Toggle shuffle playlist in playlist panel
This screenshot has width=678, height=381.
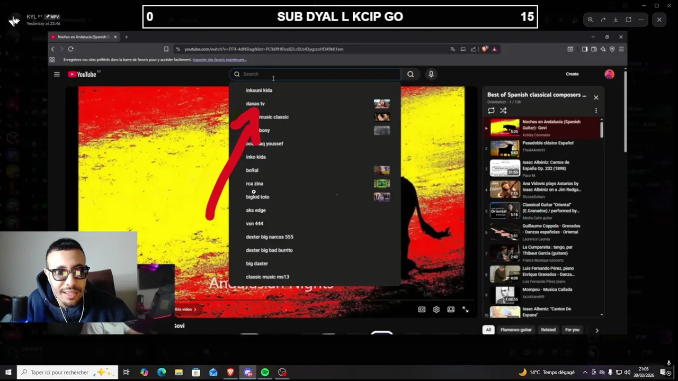[x=503, y=111]
